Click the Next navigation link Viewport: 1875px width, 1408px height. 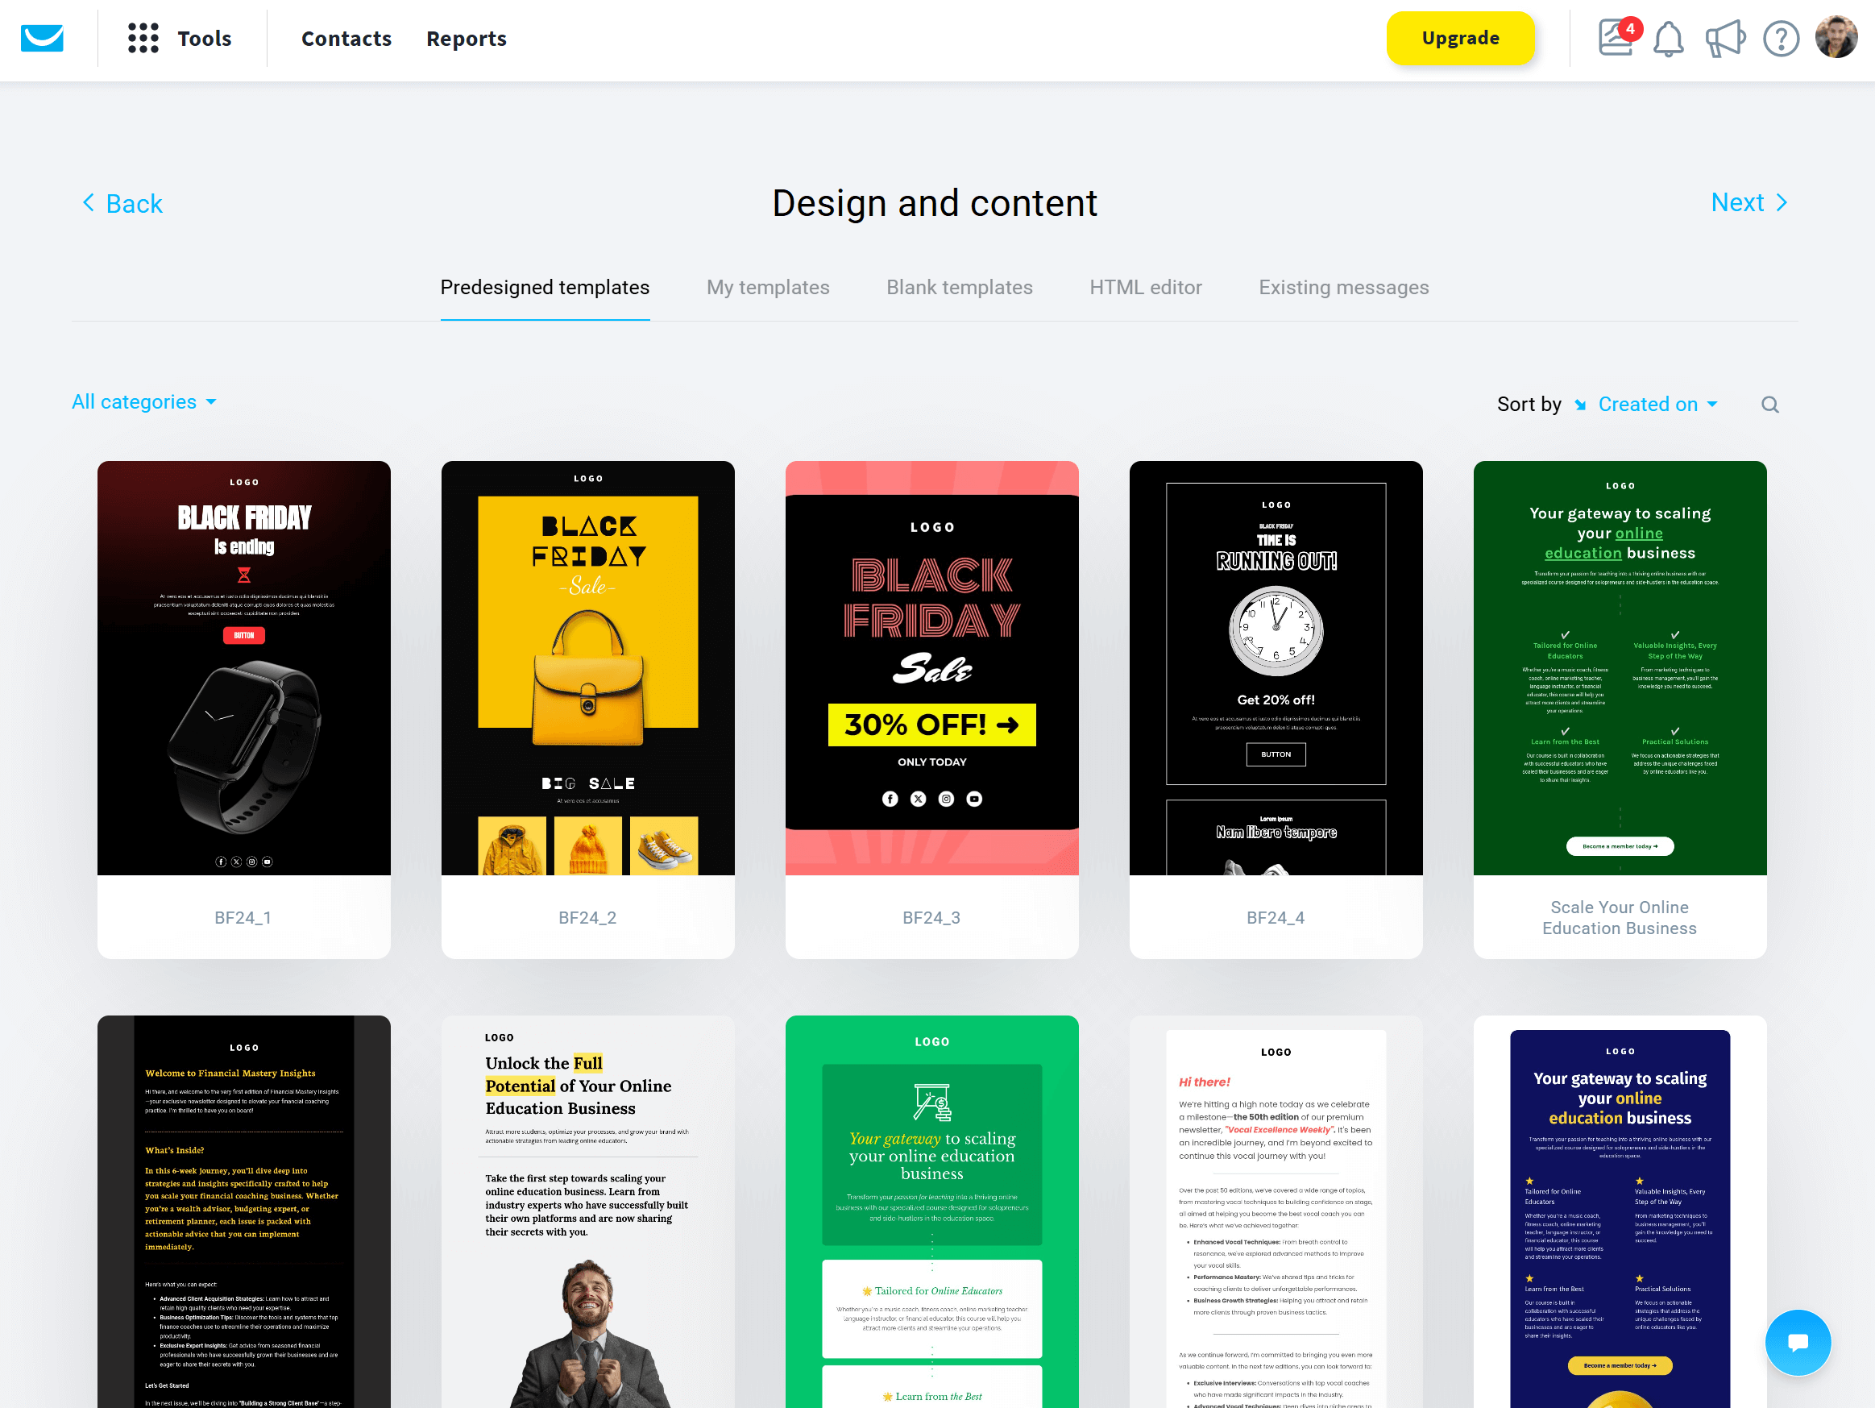1749,202
